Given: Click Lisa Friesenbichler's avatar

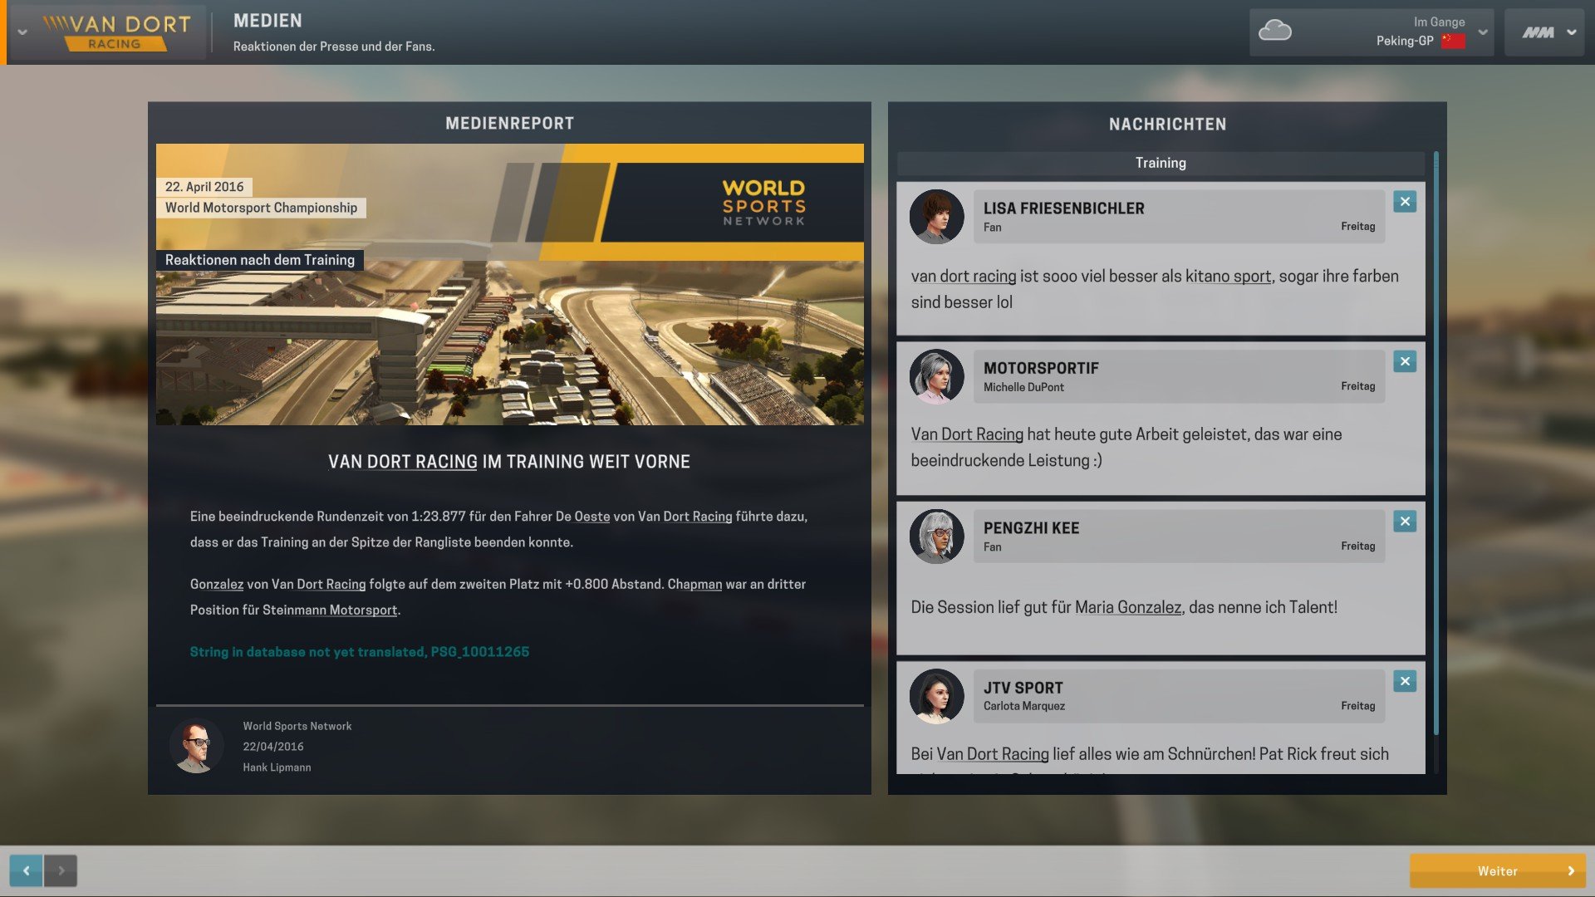Looking at the screenshot, I should [x=936, y=217].
